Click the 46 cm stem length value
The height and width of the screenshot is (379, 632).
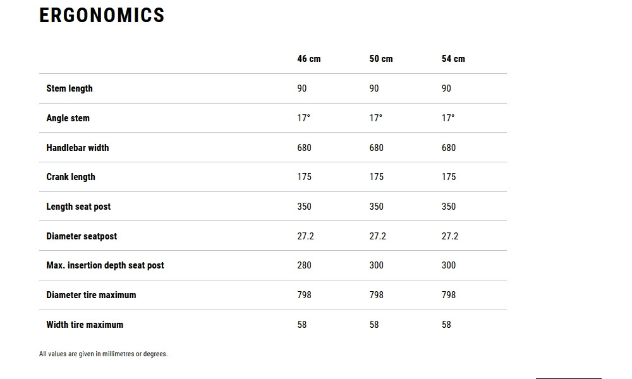(x=301, y=88)
